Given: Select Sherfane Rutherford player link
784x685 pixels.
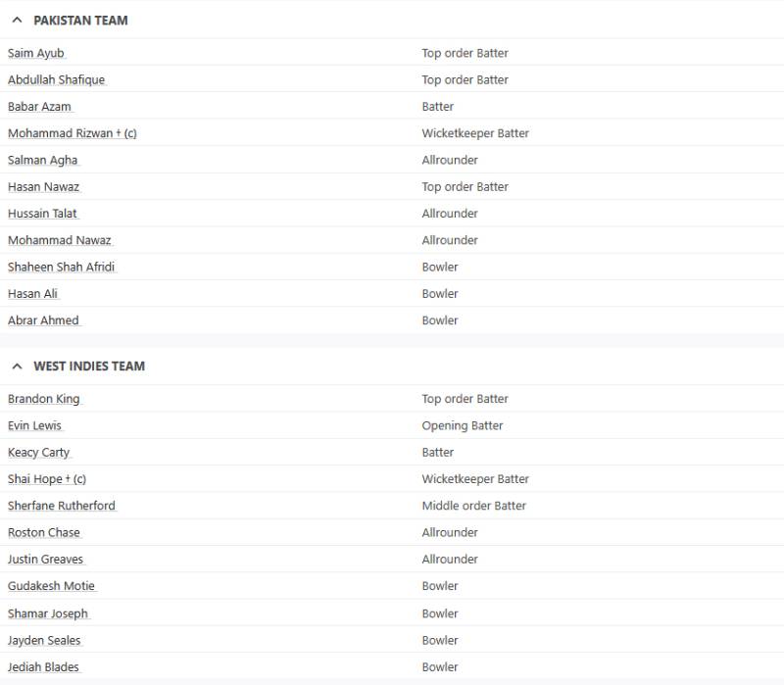Looking at the screenshot, I should 62,506.
